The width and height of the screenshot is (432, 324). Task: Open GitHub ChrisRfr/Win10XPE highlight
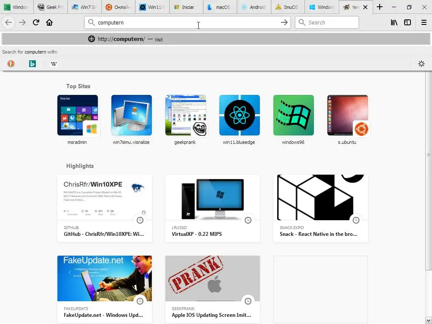[x=105, y=208]
